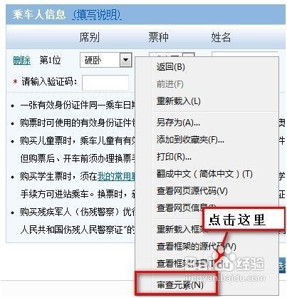Choose 查看网页信息 menu item
Screen dimensions: 287x298
point(180,207)
